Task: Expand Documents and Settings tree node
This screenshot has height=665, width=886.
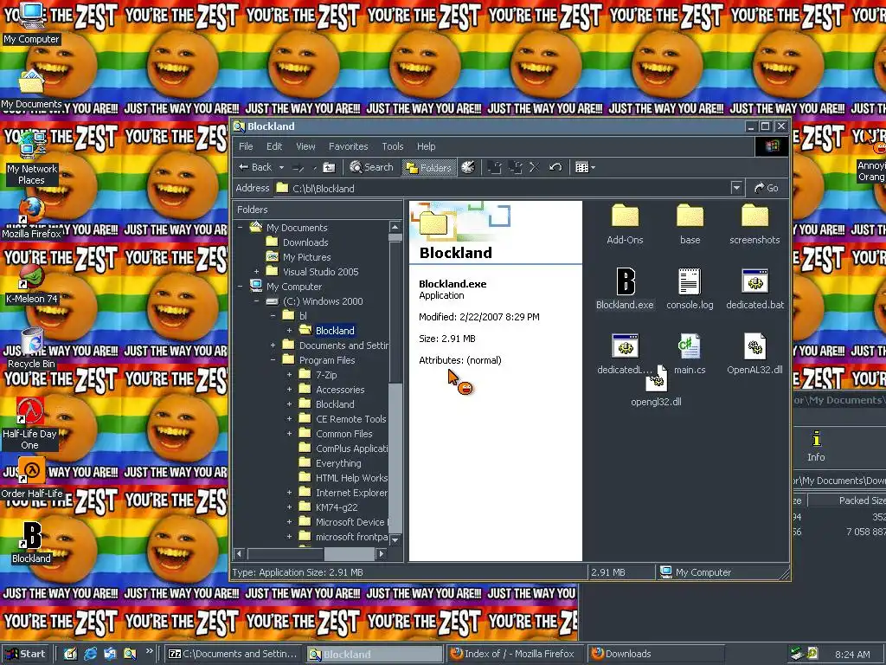Action: [273, 345]
